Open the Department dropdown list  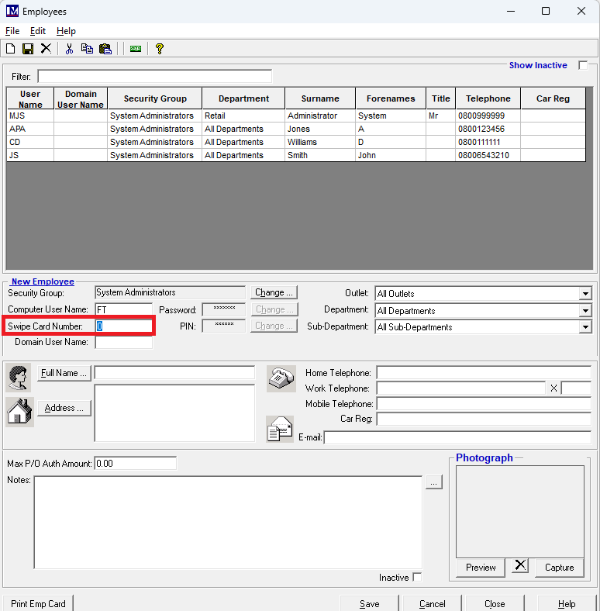(585, 311)
